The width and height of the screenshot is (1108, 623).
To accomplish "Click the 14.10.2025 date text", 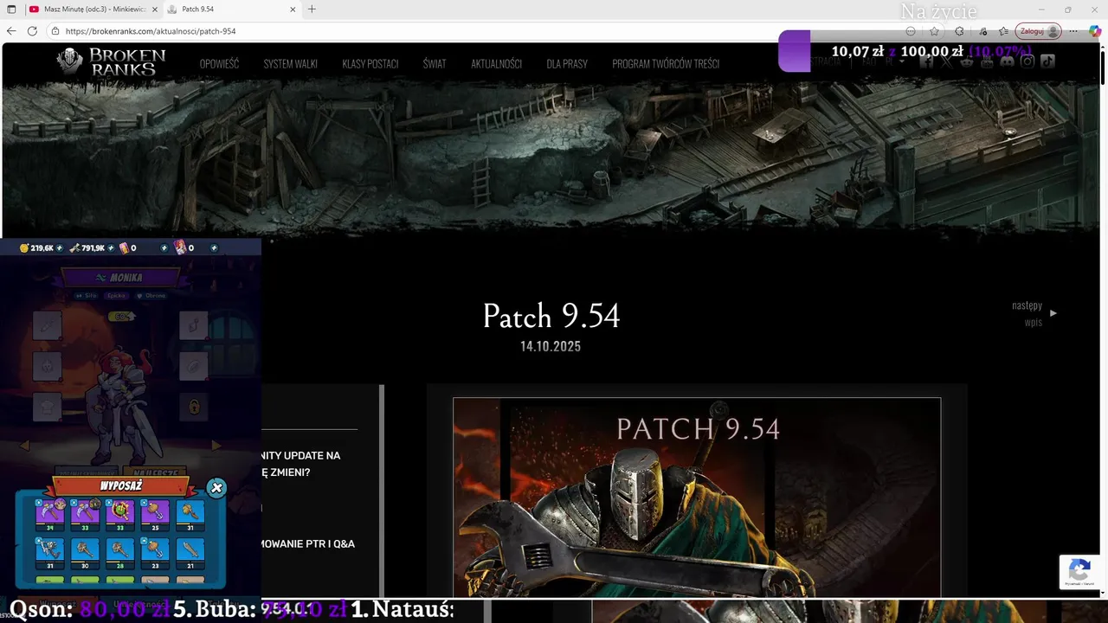I will point(551,346).
